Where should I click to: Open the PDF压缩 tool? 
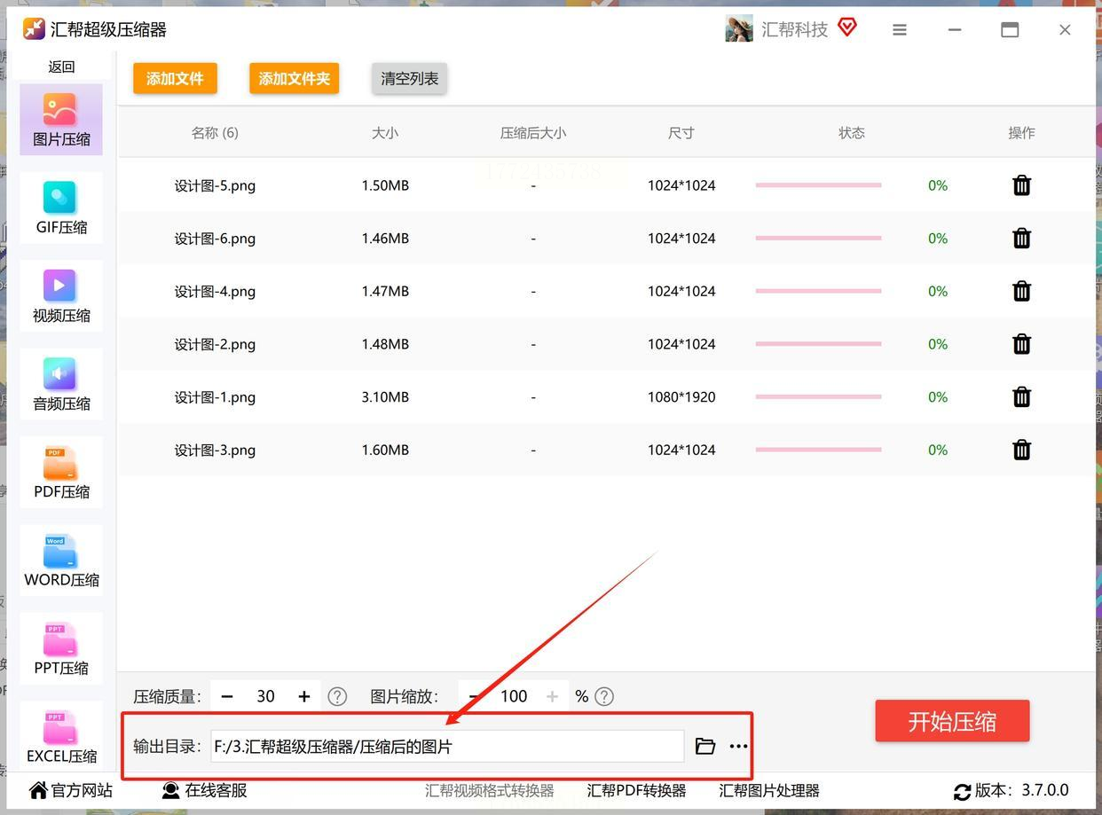61,471
